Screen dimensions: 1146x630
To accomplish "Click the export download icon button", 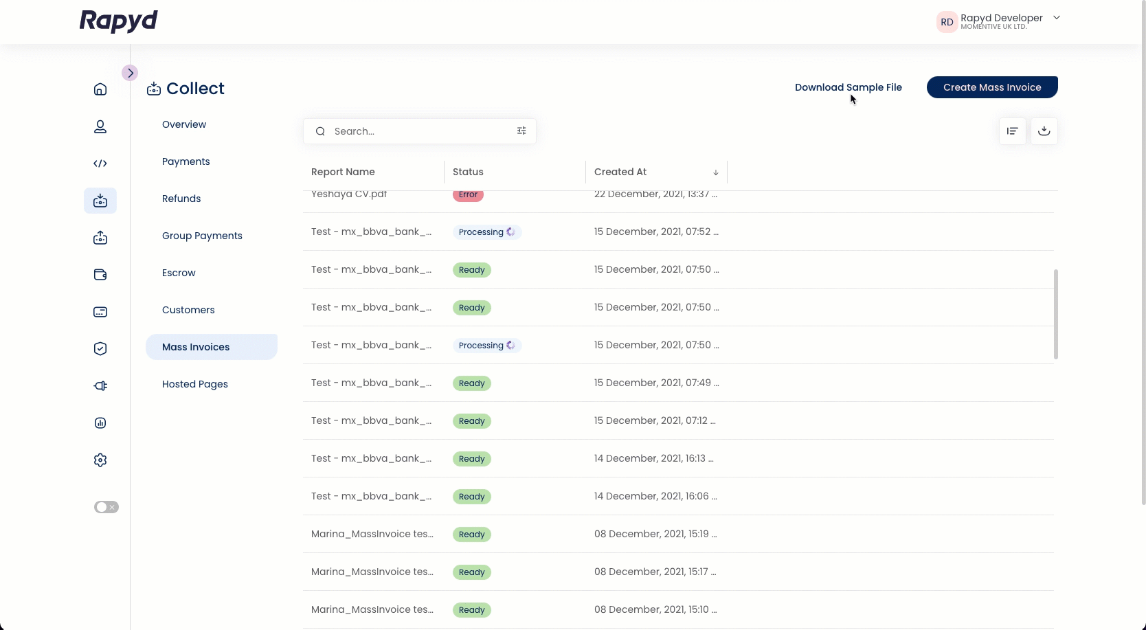I will [x=1044, y=131].
